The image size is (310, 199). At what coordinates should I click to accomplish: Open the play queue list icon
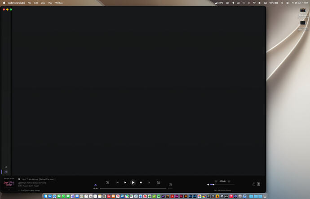159,183
